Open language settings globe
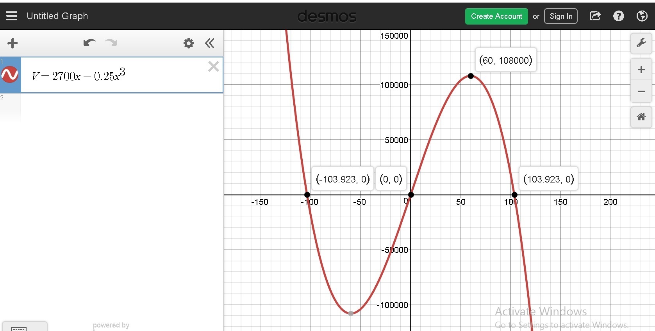655x331 pixels. tap(642, 16)
